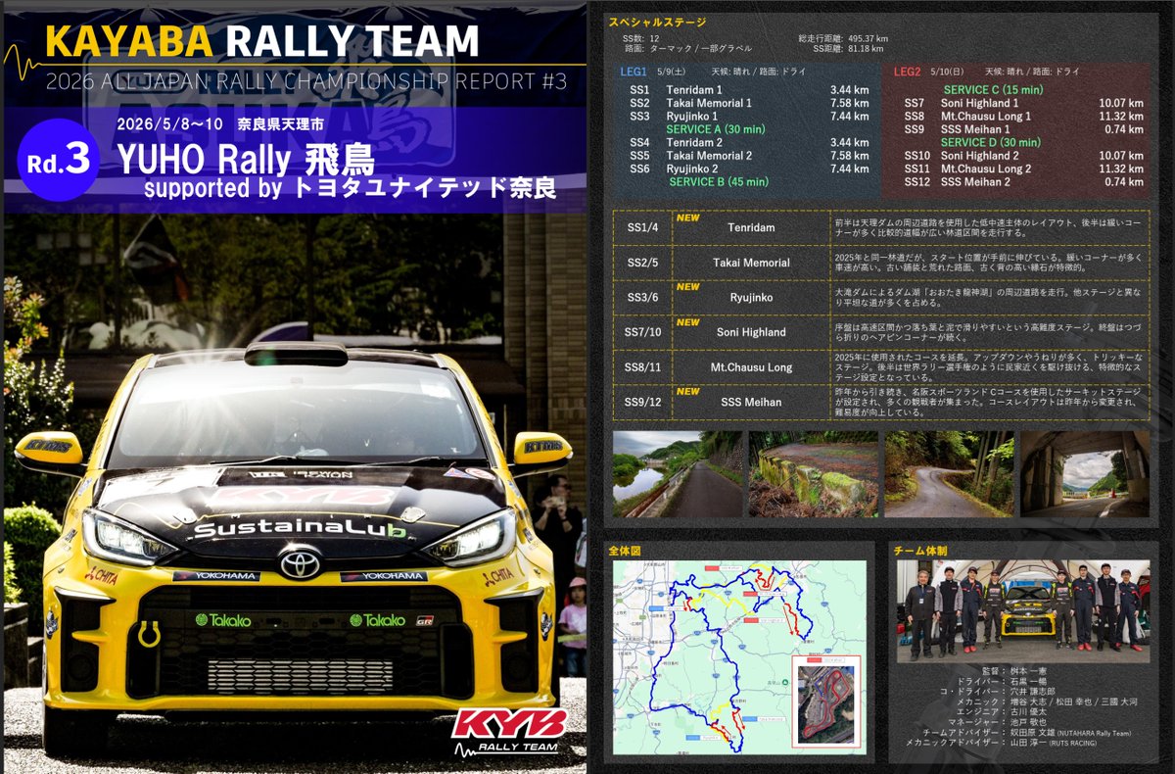1175x774 pixels.
Task: Click the SS9/12 cell in the stage table
Action: click(642, 403)
